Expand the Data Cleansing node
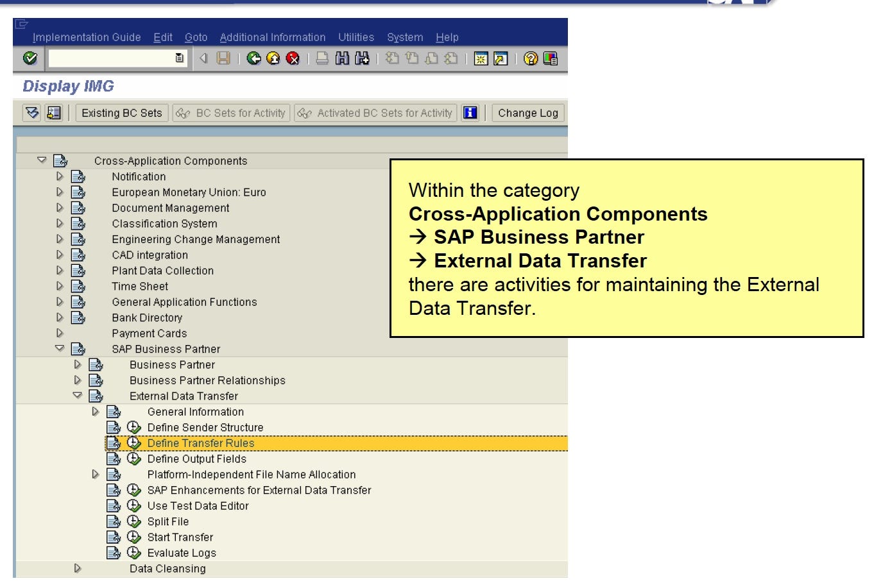Viewport: 874px width, 581px height. click(x=78, y=568)
